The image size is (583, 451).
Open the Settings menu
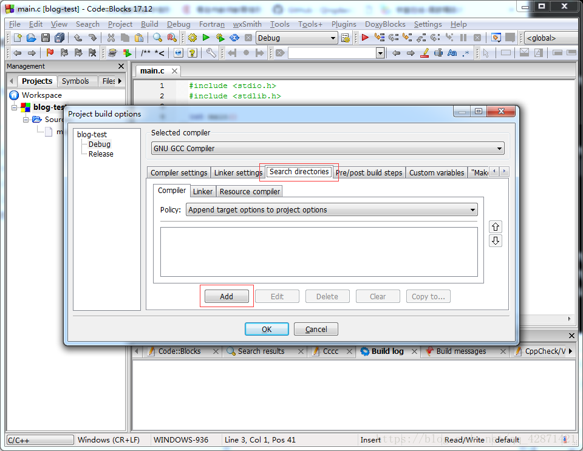(428, 24)
